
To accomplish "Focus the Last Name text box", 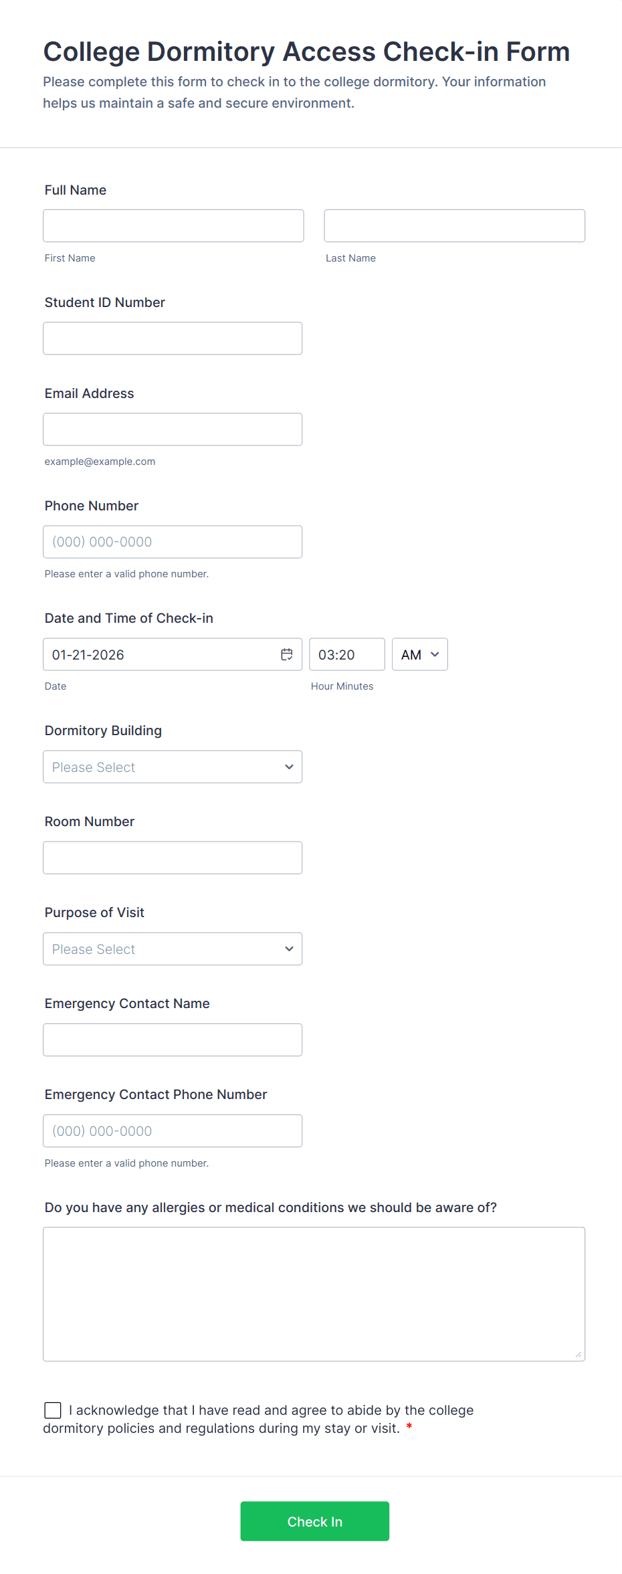I will click(x=454, y=225).
